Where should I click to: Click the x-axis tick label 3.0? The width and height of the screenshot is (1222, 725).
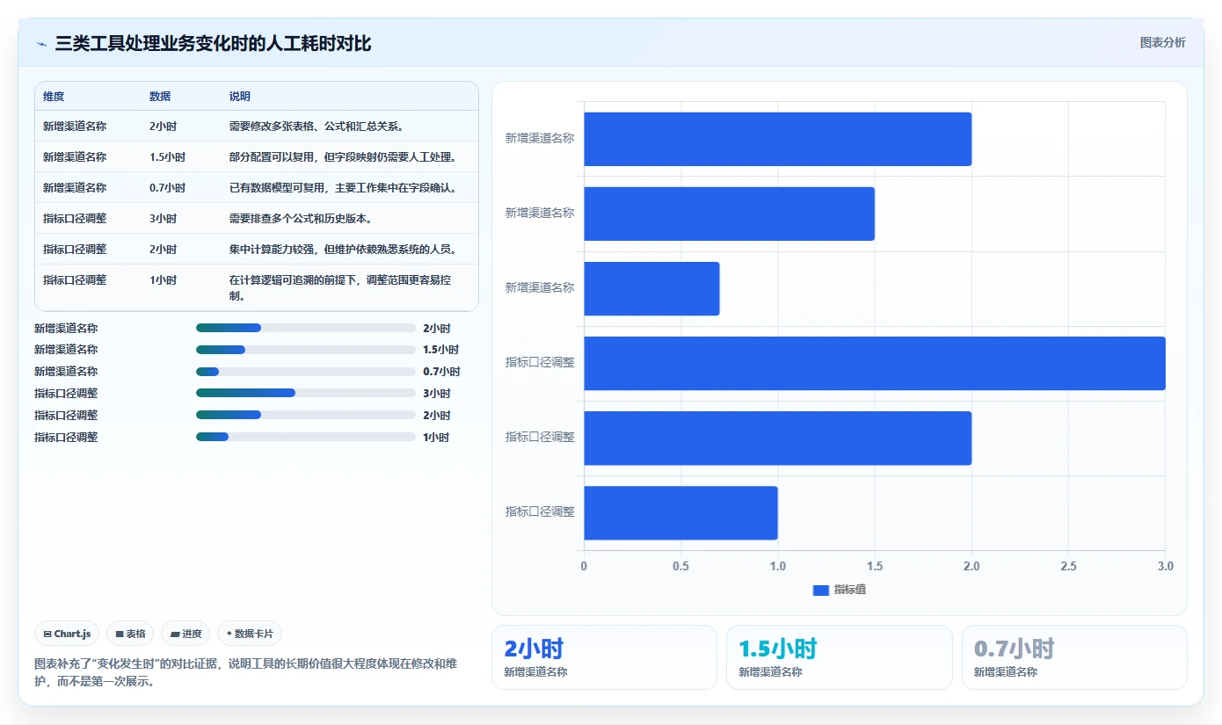pyautogui.click(x=1165, y=567)
